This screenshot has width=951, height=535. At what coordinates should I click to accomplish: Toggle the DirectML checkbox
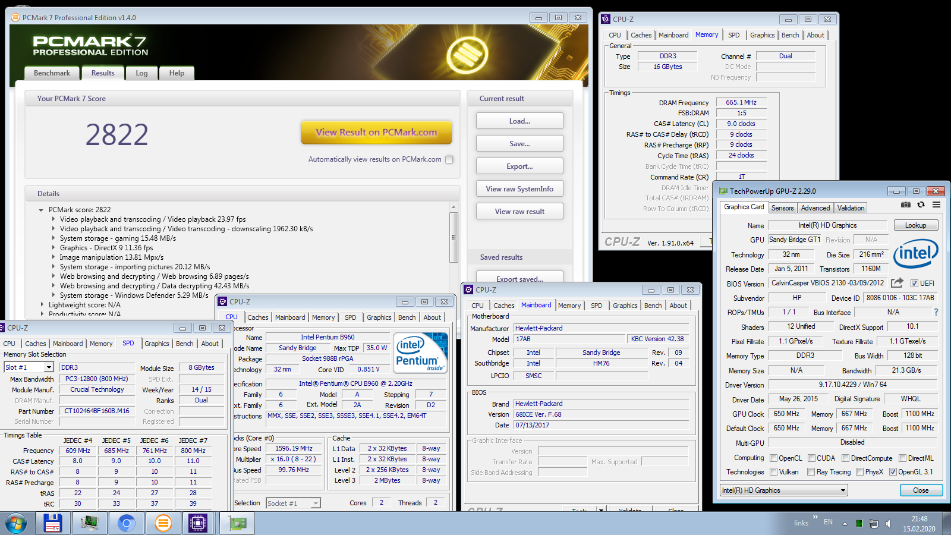(x=902, y=458)
